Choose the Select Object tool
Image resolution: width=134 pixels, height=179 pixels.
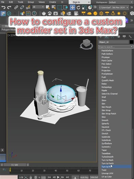pos(48,7)
